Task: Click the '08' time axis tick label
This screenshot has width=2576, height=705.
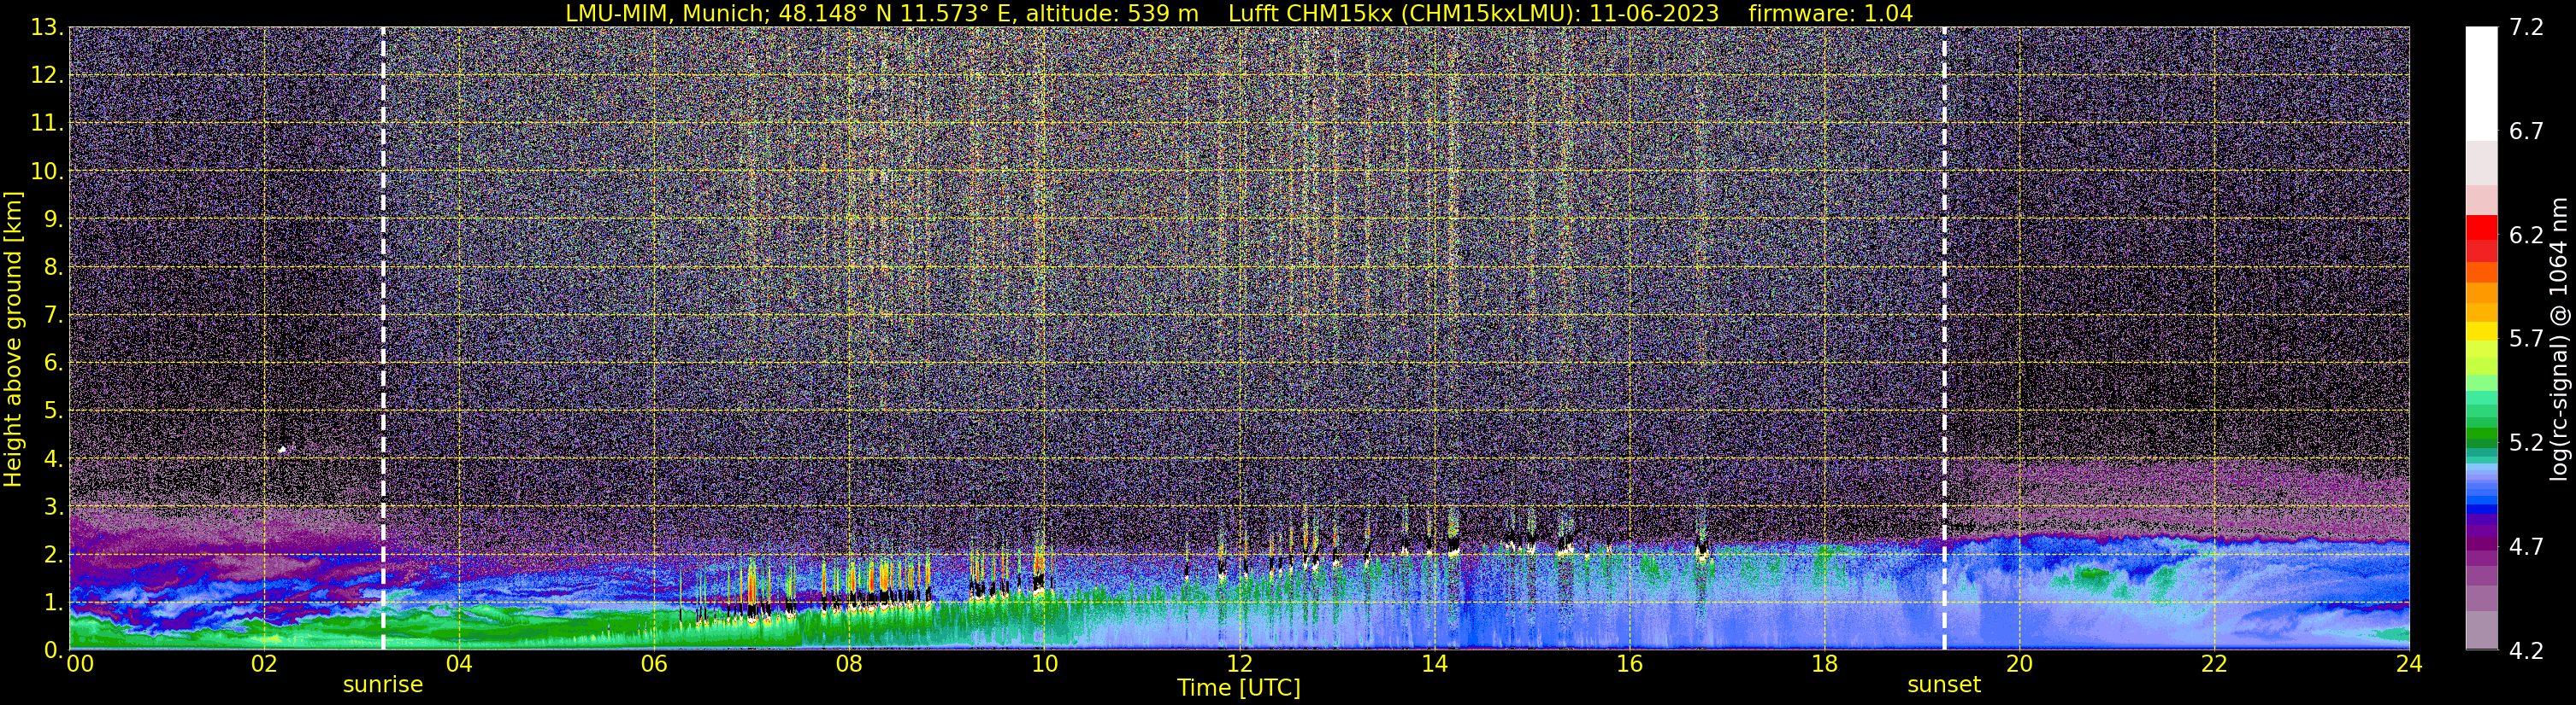Action: tap(849, 664)
